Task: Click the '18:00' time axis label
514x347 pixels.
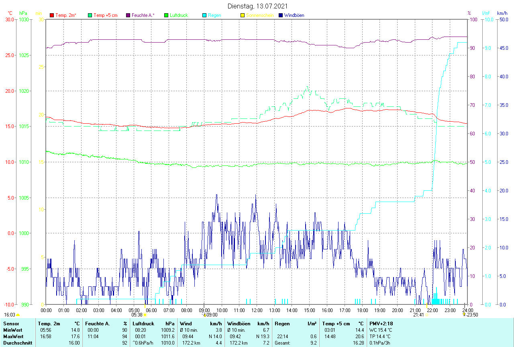Action: click(362, 310)
